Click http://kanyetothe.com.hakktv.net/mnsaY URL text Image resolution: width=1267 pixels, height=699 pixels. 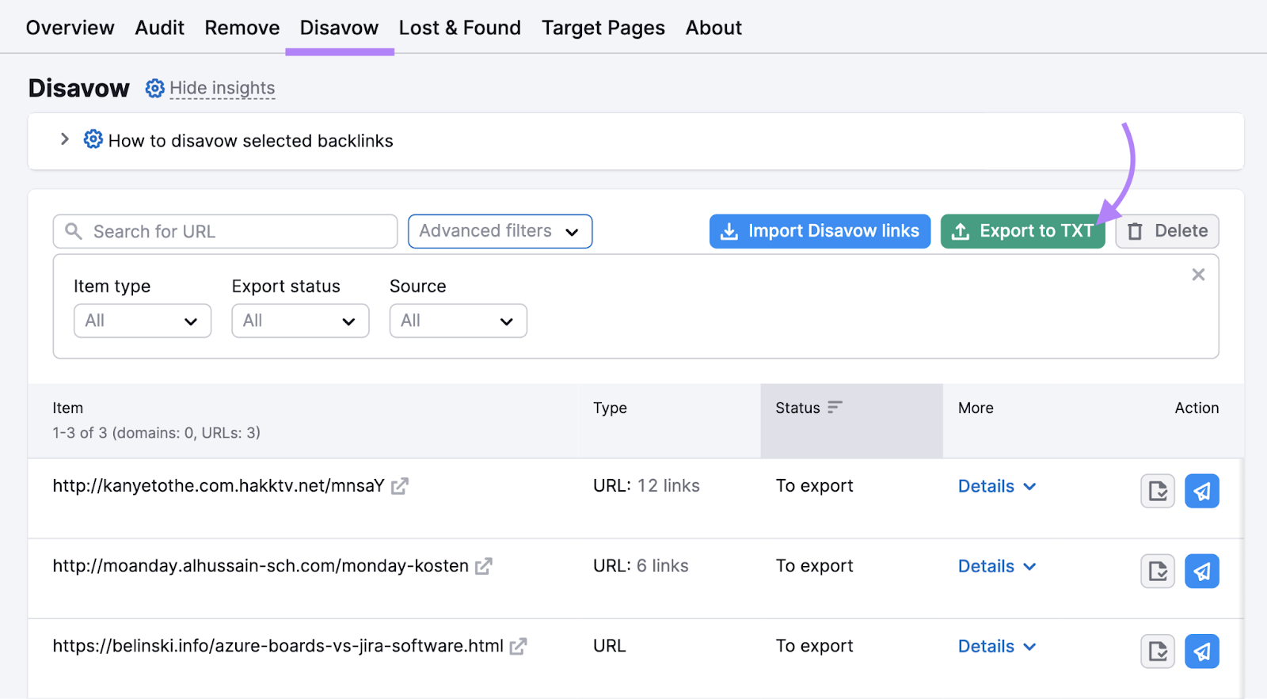tap(219, 486)
